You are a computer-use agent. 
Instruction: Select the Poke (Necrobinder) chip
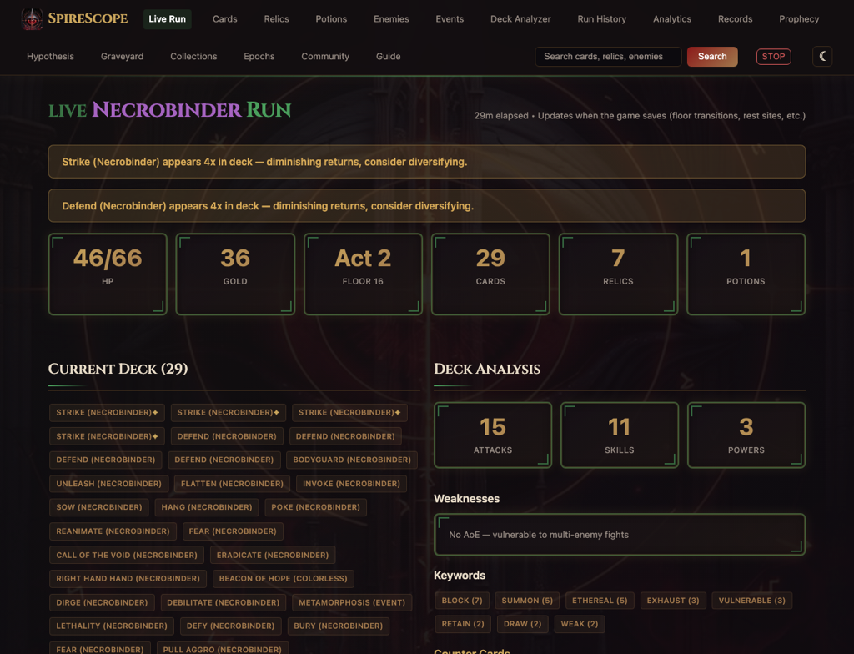pyautogui.click(x=315, y=507)
